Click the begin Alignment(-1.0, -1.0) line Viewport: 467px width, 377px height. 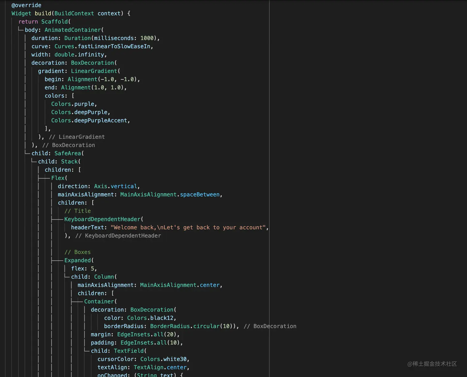pos(92,79)
